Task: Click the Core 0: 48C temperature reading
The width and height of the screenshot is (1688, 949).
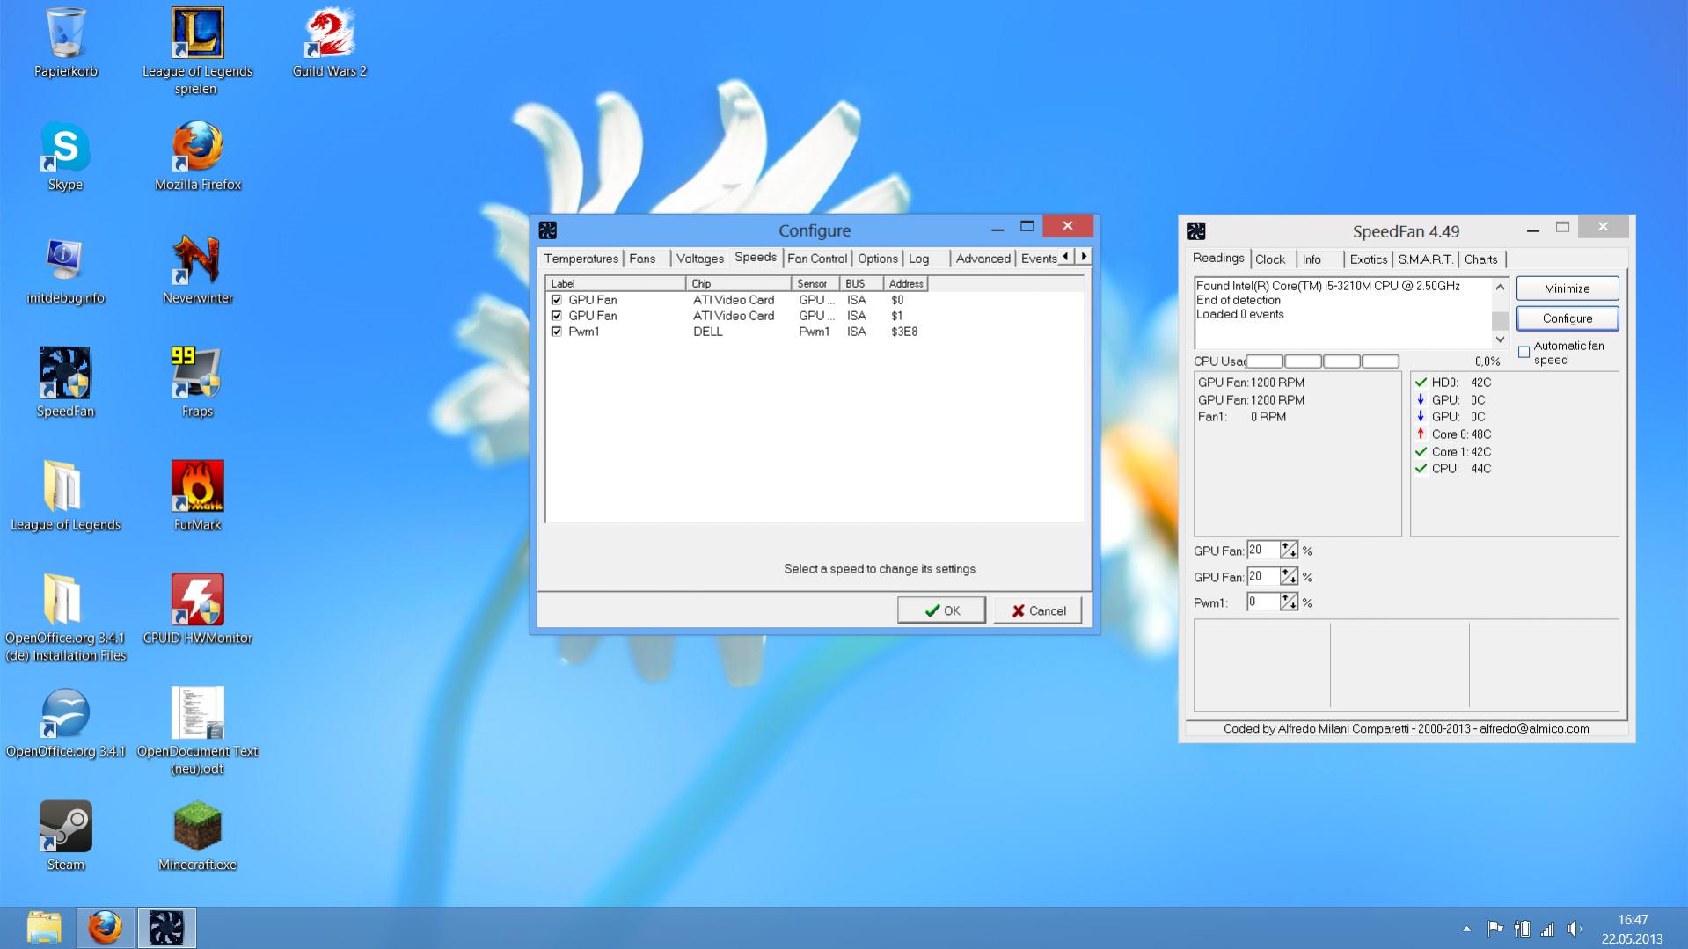Action: 1453,434
